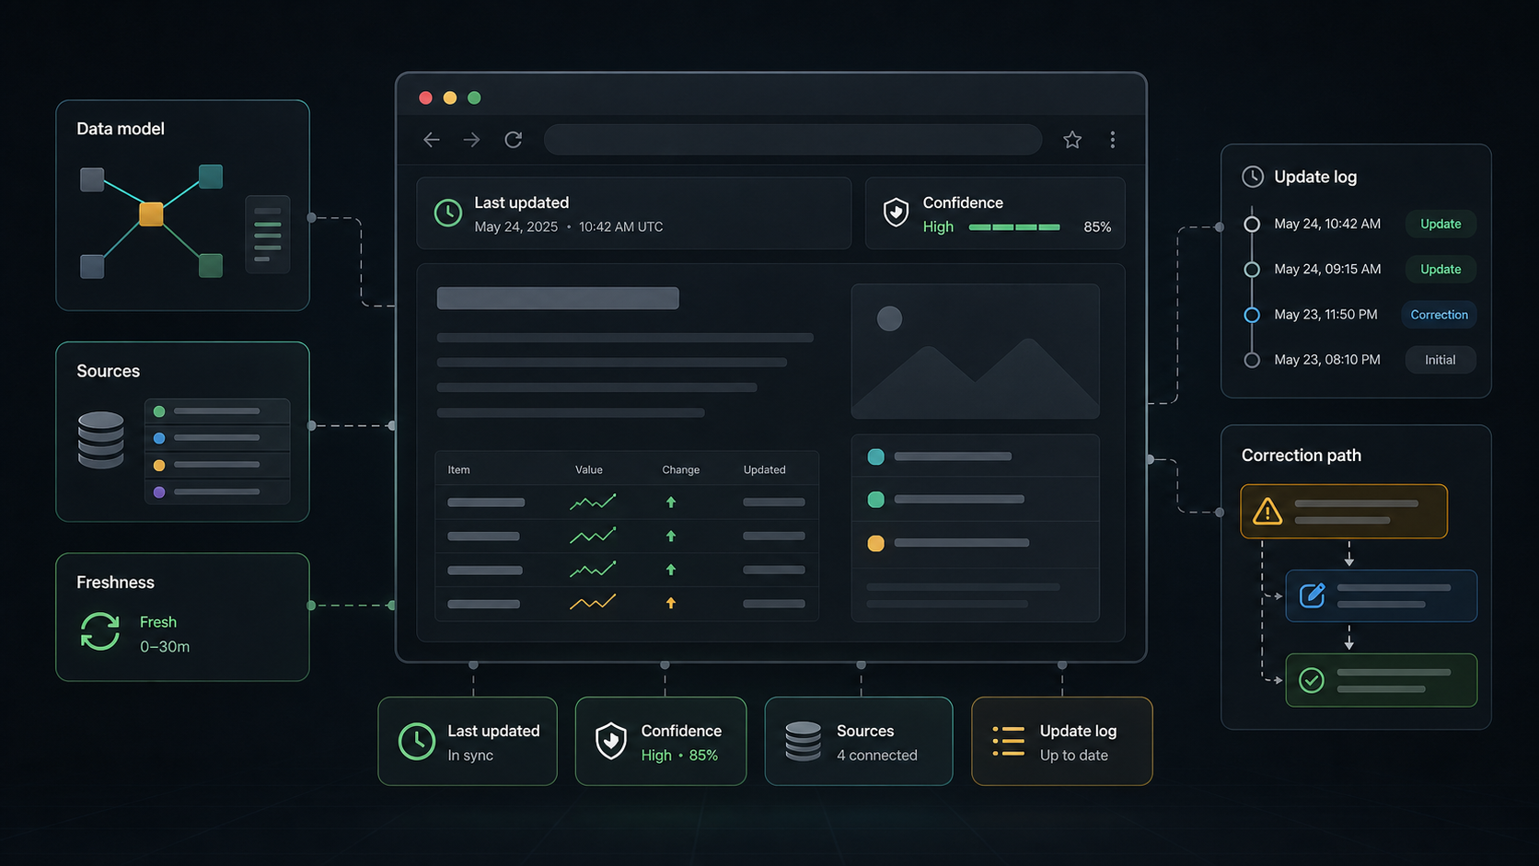The height and width of the screenshot is (866, 1539).
Task: Bookmark the page with the star icon
Action: coord(1072,140)
